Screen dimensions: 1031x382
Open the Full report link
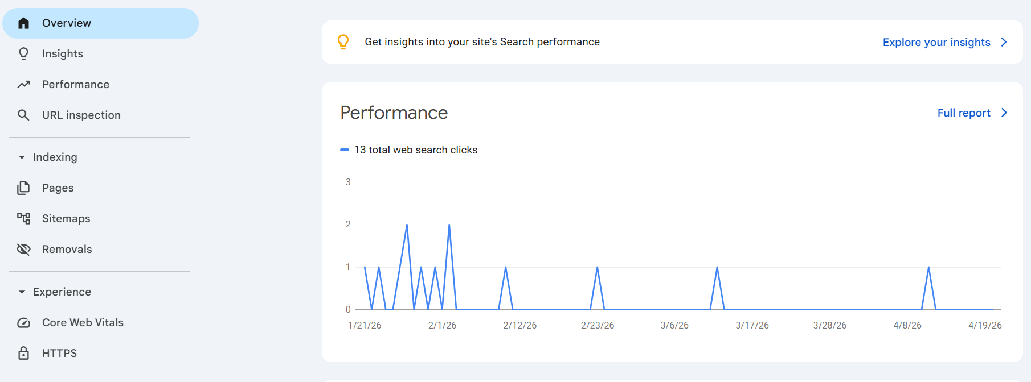964,113
